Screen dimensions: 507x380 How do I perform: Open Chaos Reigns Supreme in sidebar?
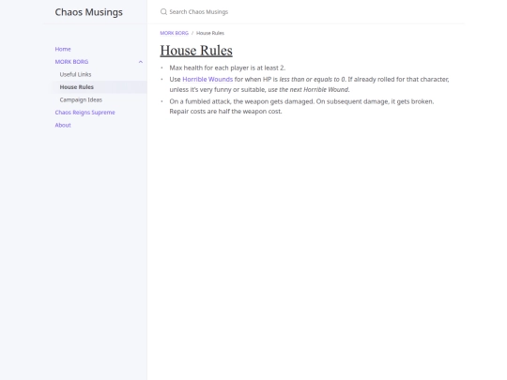point(85,113)
